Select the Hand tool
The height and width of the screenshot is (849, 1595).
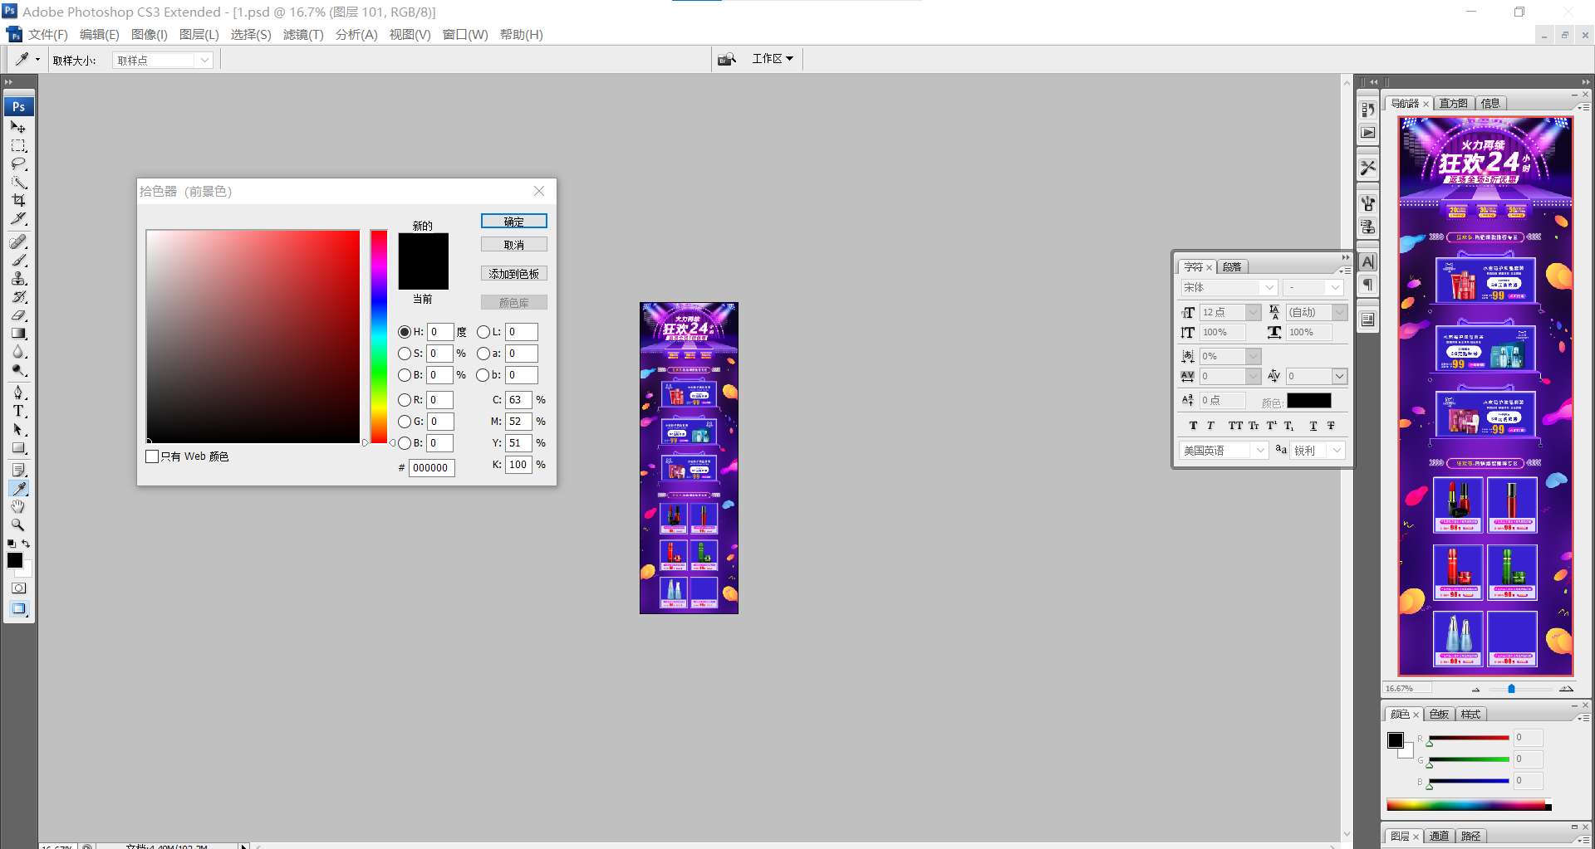pos(18,506)
